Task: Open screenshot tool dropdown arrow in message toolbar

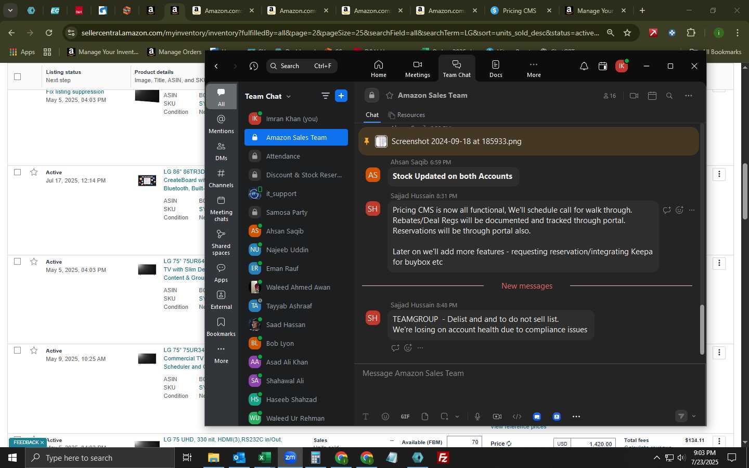Action: coord(457,417)
